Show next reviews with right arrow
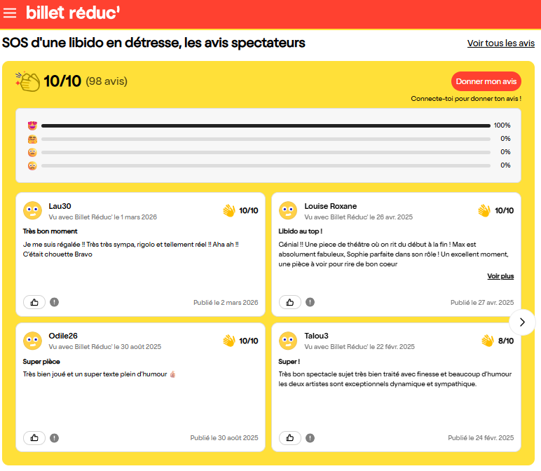 (x=522, y=322)
